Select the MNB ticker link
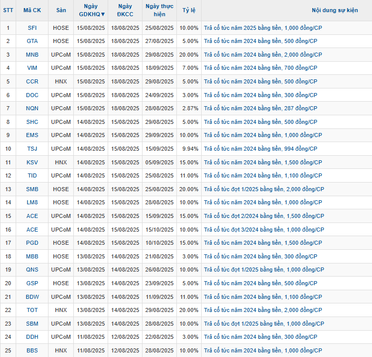Viewport: 372px width, 357px height. [32, 55]
